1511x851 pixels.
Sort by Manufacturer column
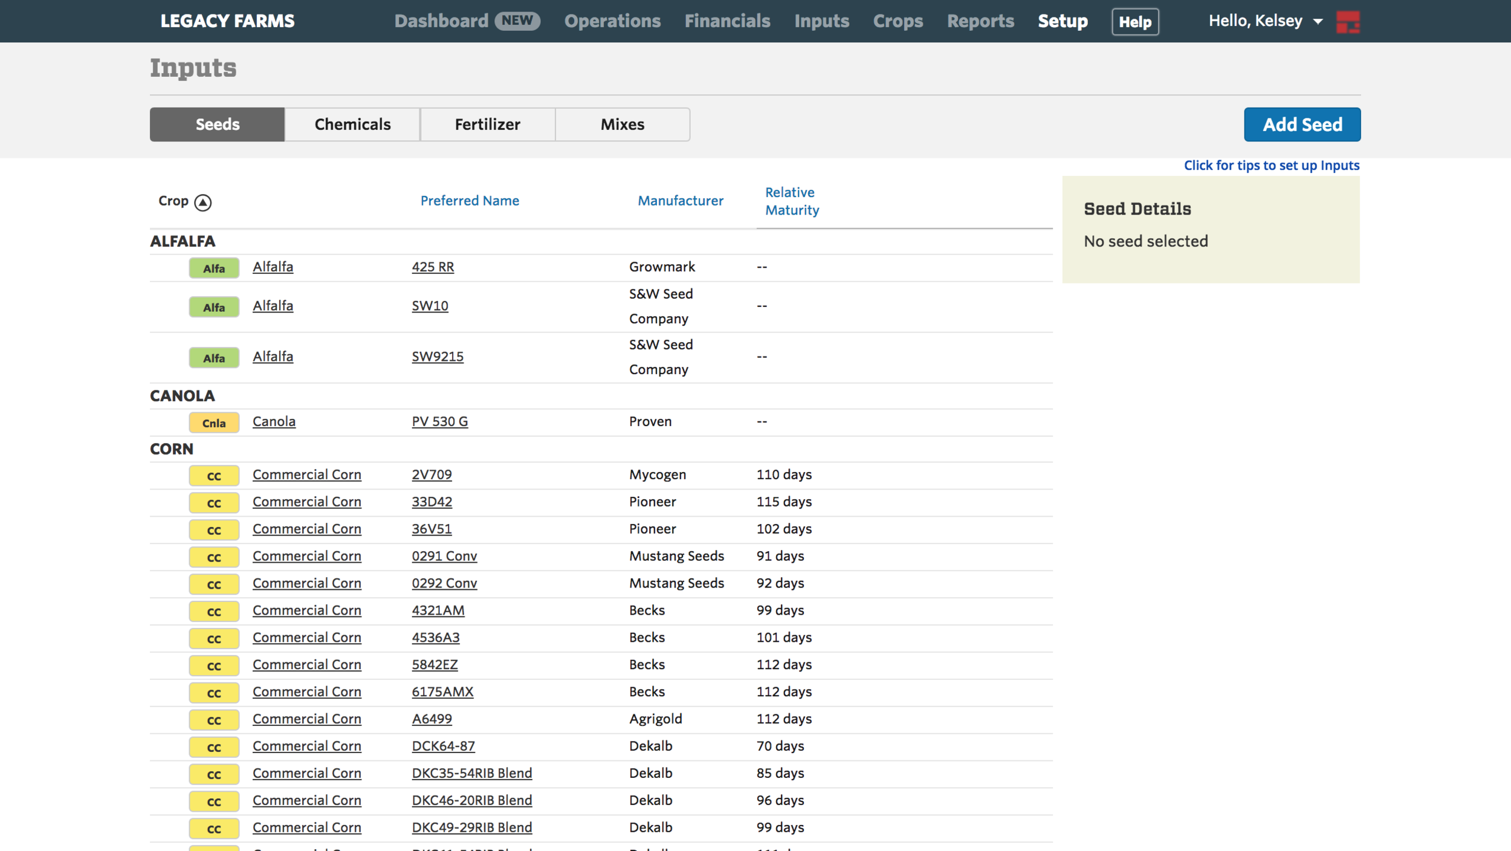(680, 201)
